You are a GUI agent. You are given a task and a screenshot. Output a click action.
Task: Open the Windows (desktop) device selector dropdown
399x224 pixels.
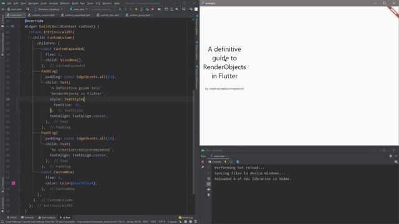coord(49,9)
